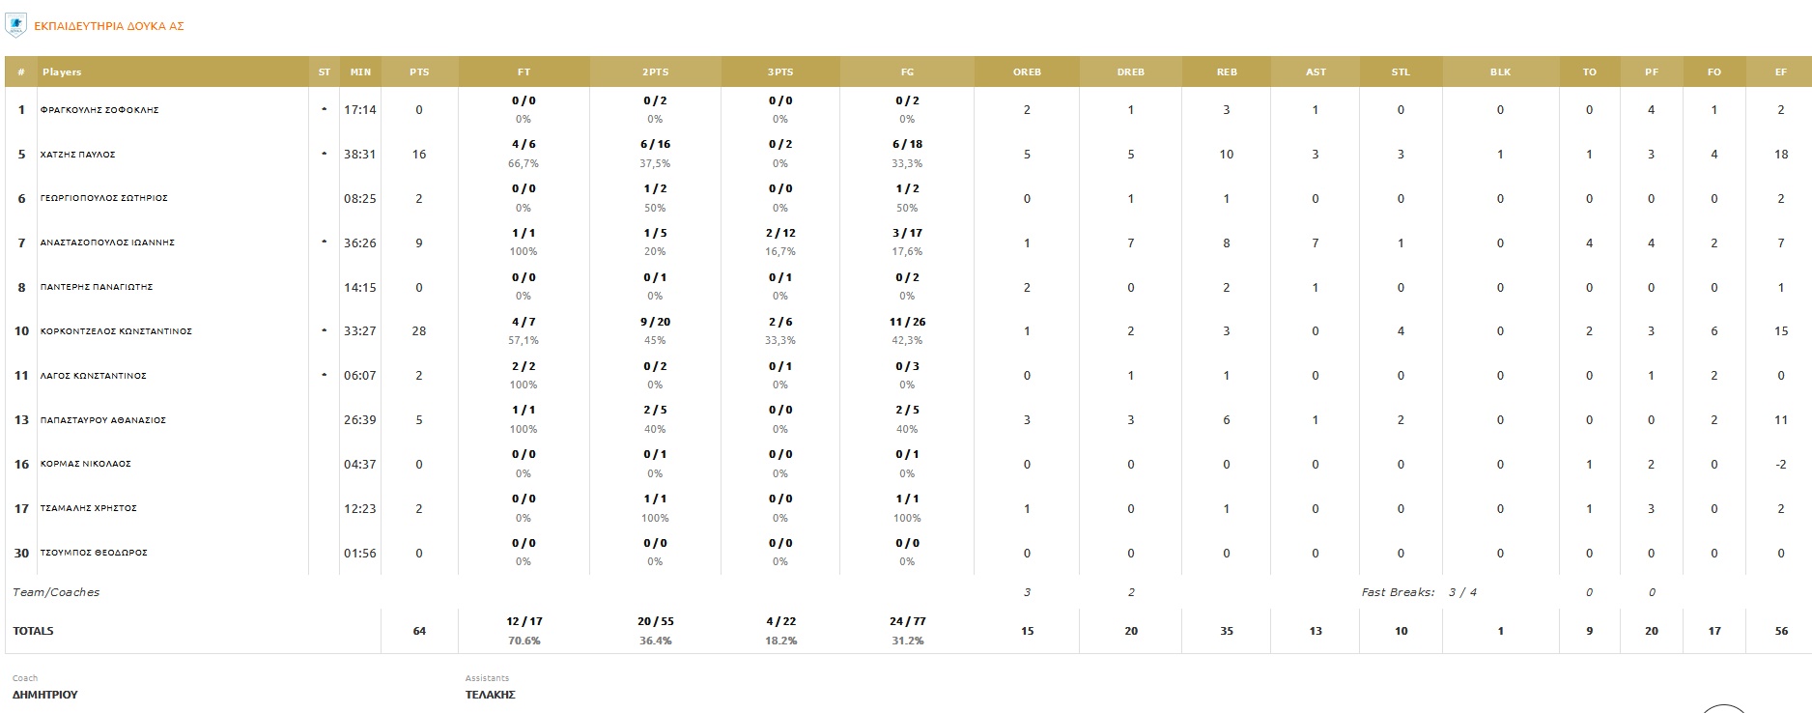Viewport: 1812px width, 713px height.
Task: Click the starter marker for ΑΝΑΣΤΑΣΟΠΟΥΛΟΣ ΙΩΑΝΝΗΣ
Action: (x=324, y=242)
